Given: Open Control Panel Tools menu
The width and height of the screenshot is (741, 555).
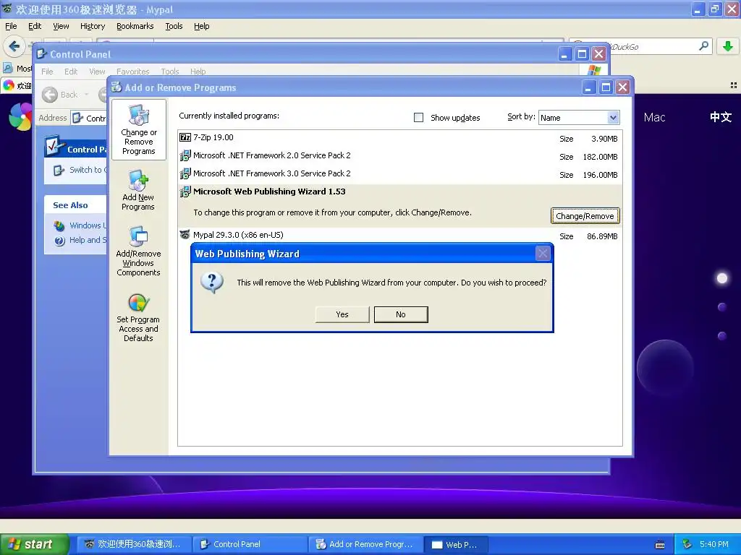Looking at the screenshot, I should pos(169,72).
